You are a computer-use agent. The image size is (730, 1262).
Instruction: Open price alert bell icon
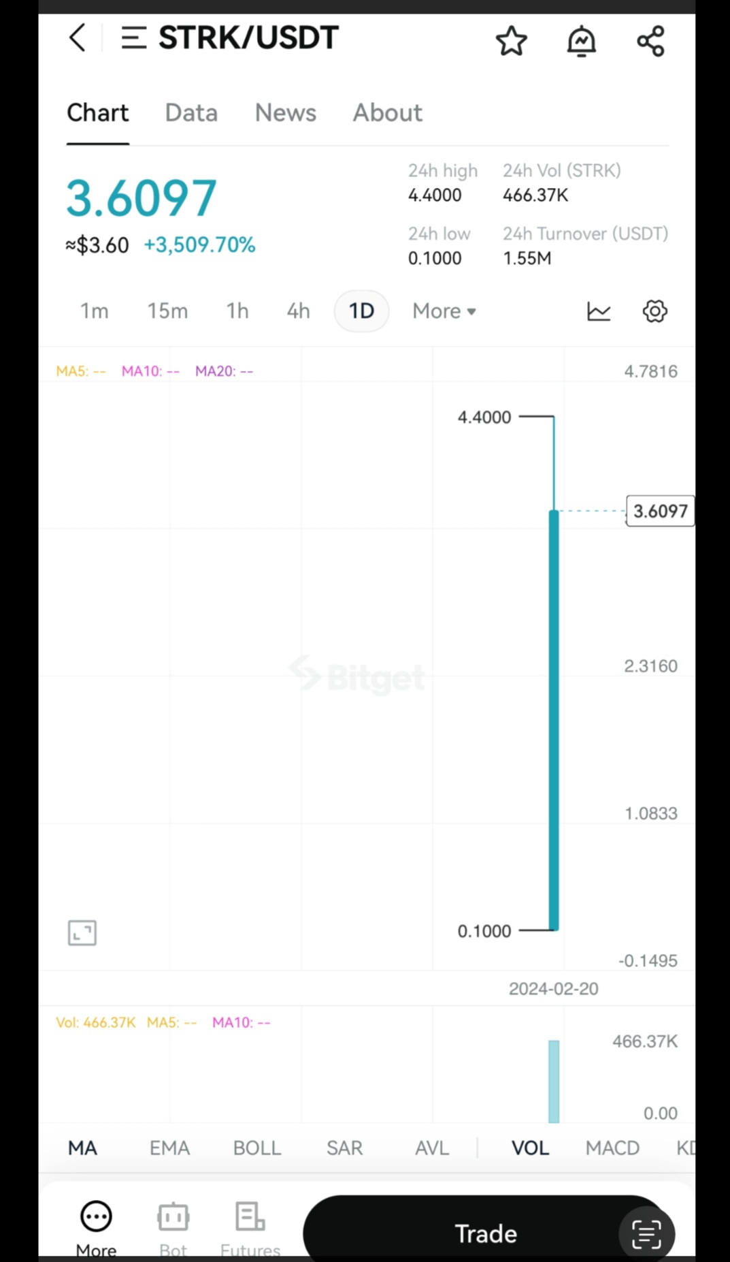pyautogui.click(x=581, y=41)
